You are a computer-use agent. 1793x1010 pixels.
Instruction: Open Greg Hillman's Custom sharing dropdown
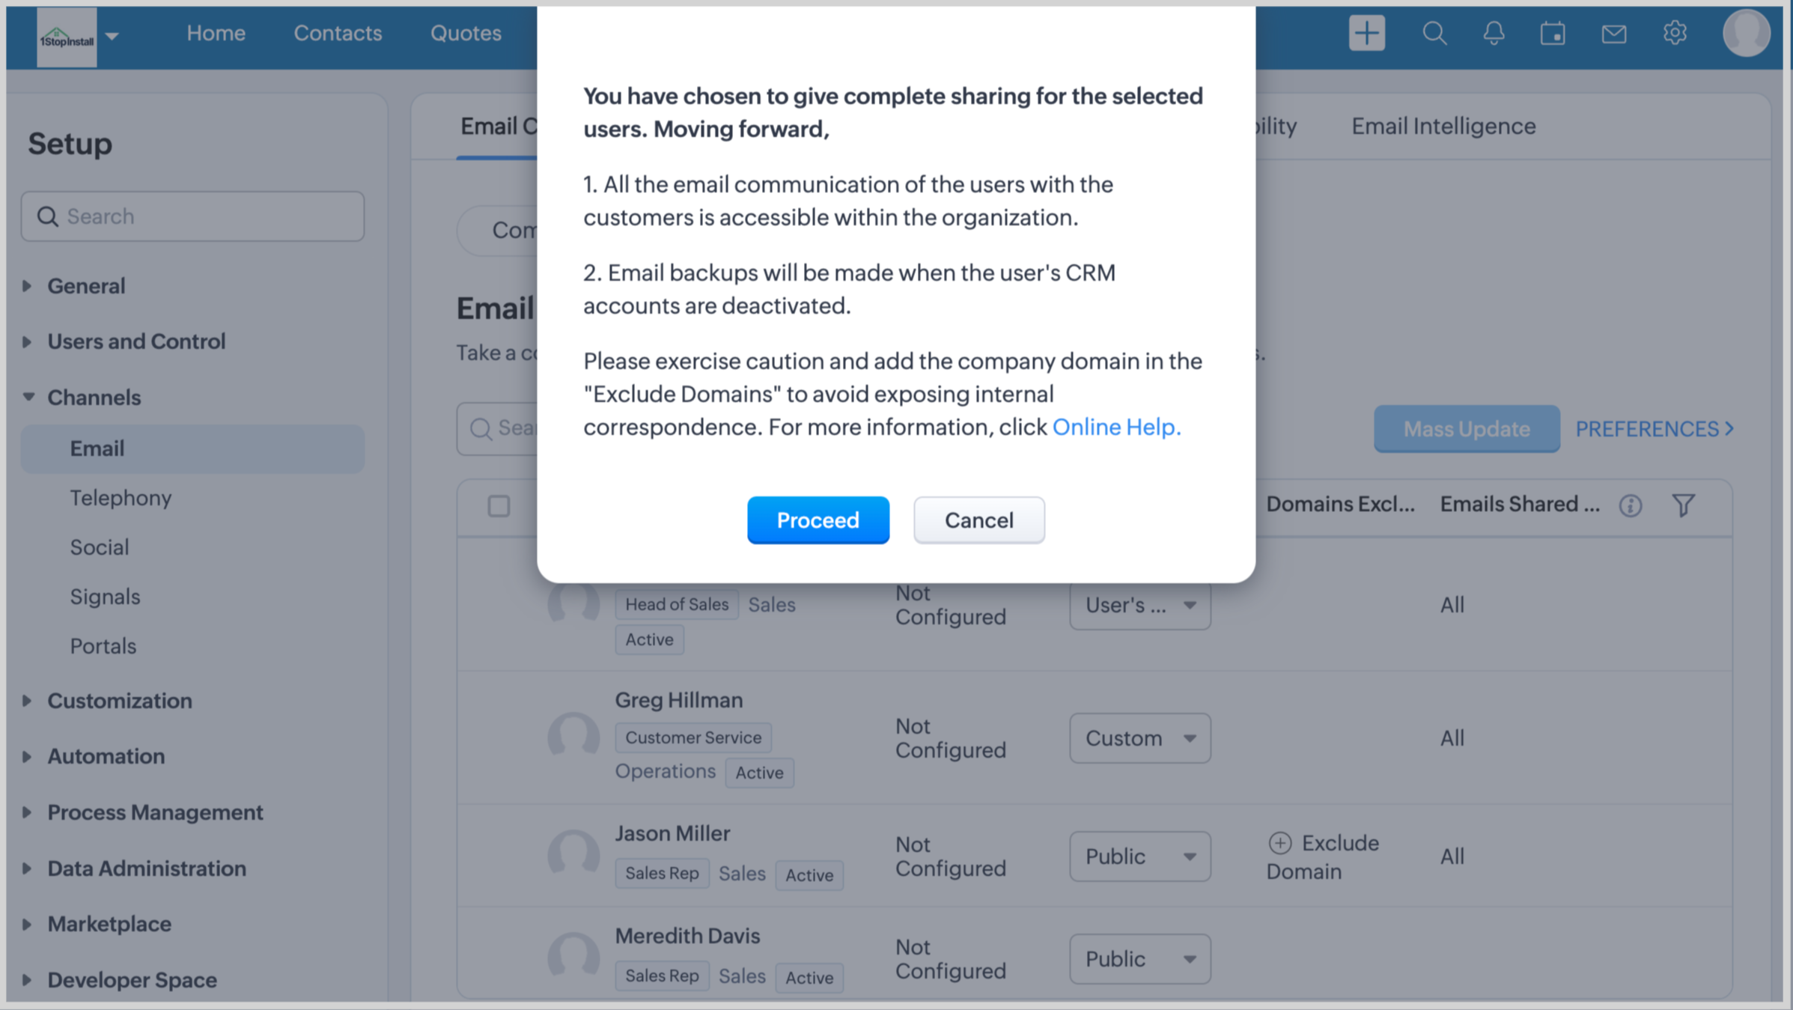click(1139, 738)
